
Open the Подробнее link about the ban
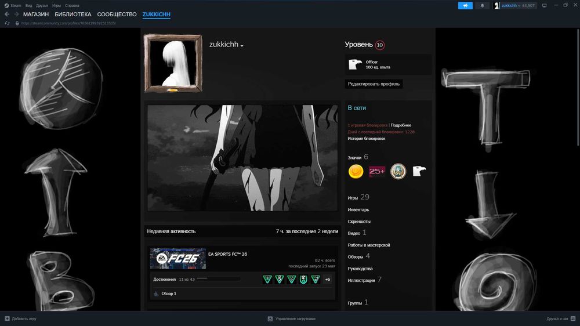pyautogui.click(x=401, y=125)
